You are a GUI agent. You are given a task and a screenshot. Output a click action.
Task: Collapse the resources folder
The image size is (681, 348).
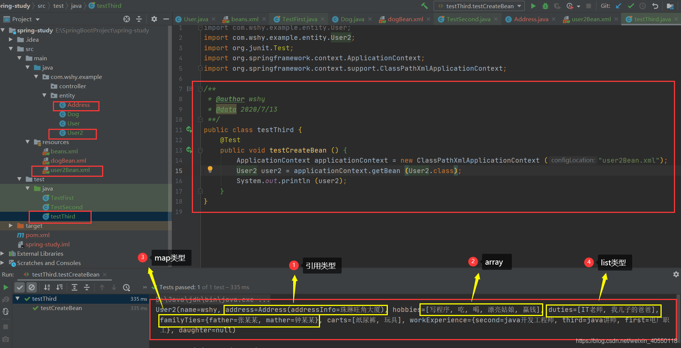28,142
